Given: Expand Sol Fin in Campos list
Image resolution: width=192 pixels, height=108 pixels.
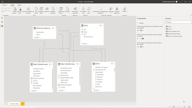Looking at the screenshot, I should coord(165,29).
